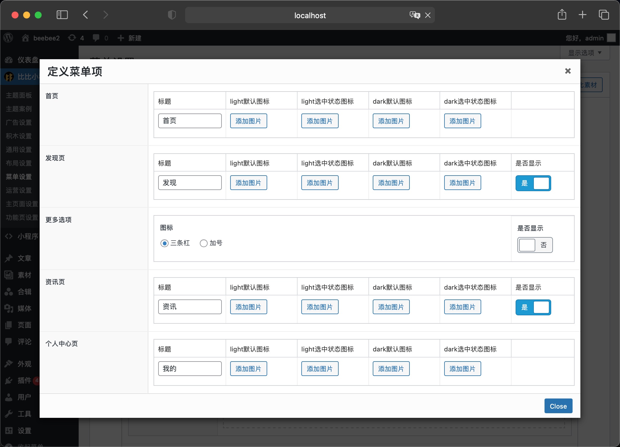Image resolution: width=620 pixels, height=447 pixels.
Task: Open 通用设置 submenu item
Action: pyautogui.click(x=19, y=150)
